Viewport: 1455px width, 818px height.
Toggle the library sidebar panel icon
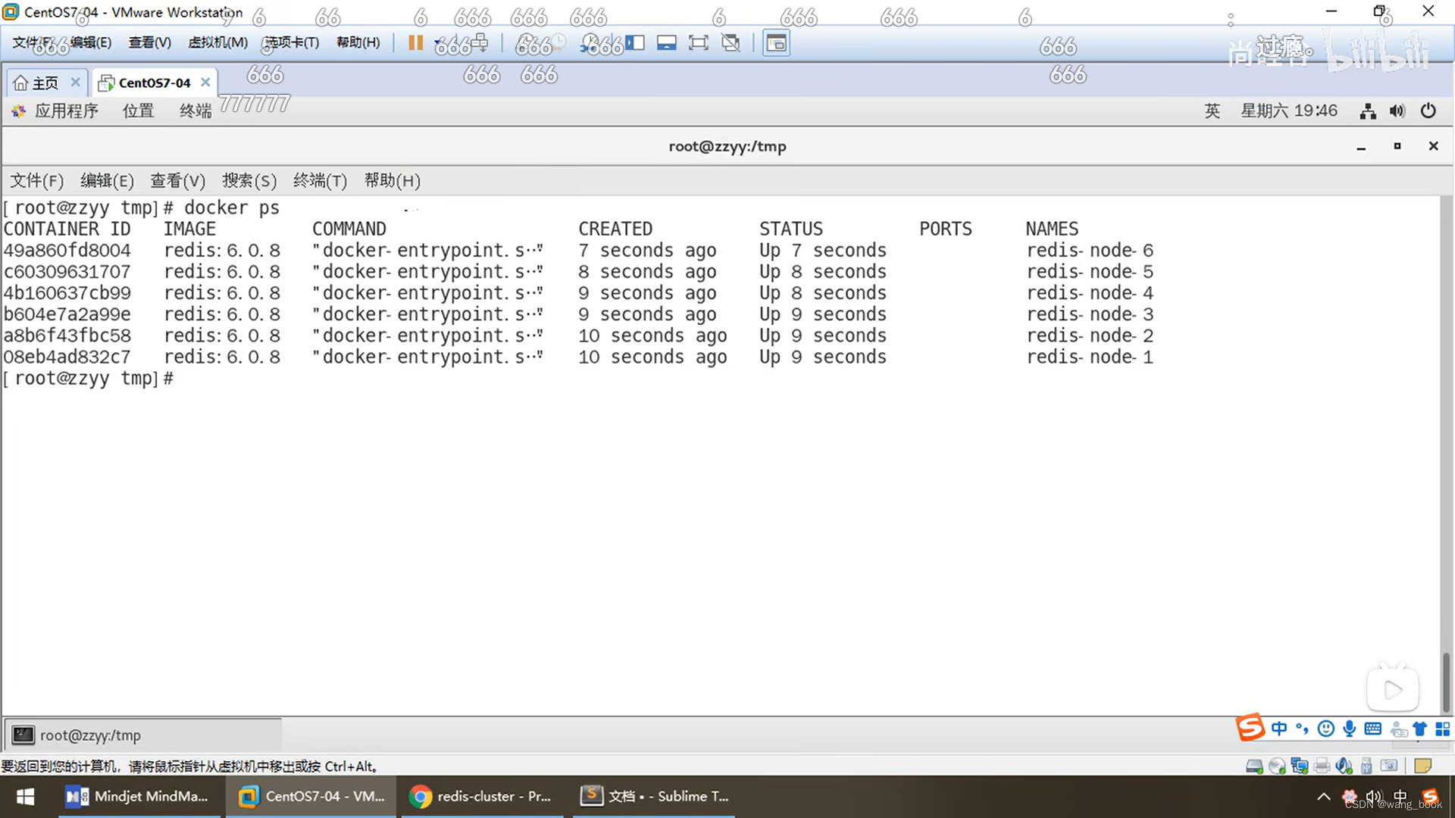coord(635,43)
